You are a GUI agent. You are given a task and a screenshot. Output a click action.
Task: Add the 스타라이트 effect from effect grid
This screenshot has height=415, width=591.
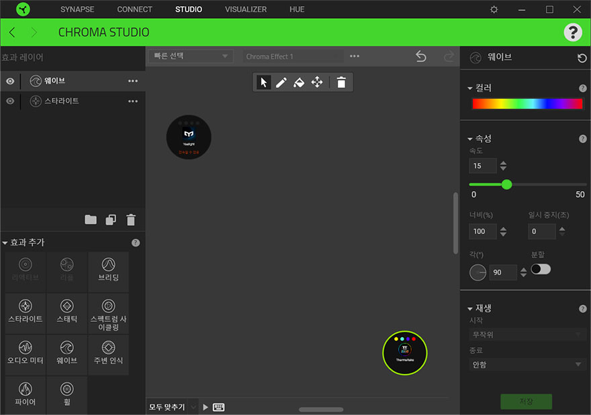coord(26,313)
